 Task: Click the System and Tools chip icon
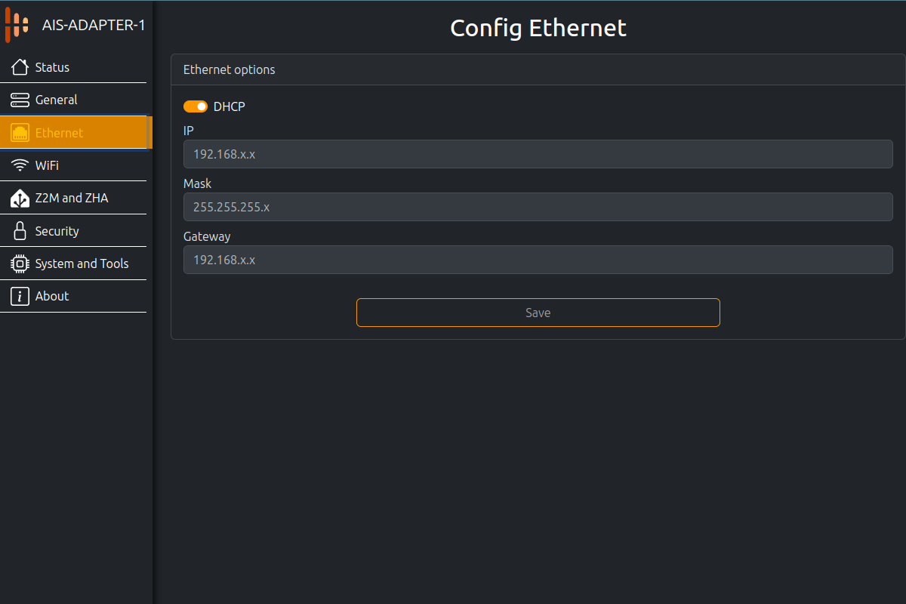(20, 263)
